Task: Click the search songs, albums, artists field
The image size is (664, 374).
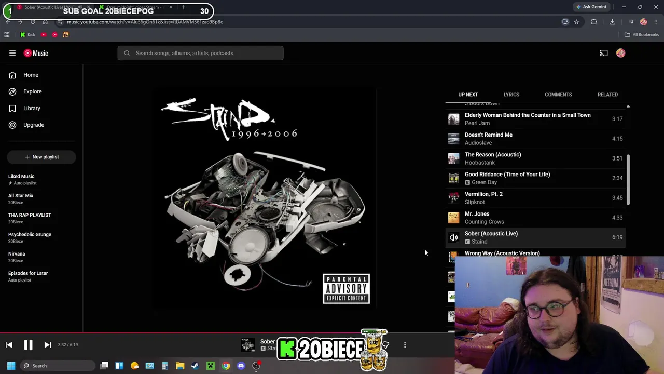Action: [x=201, y=53]
